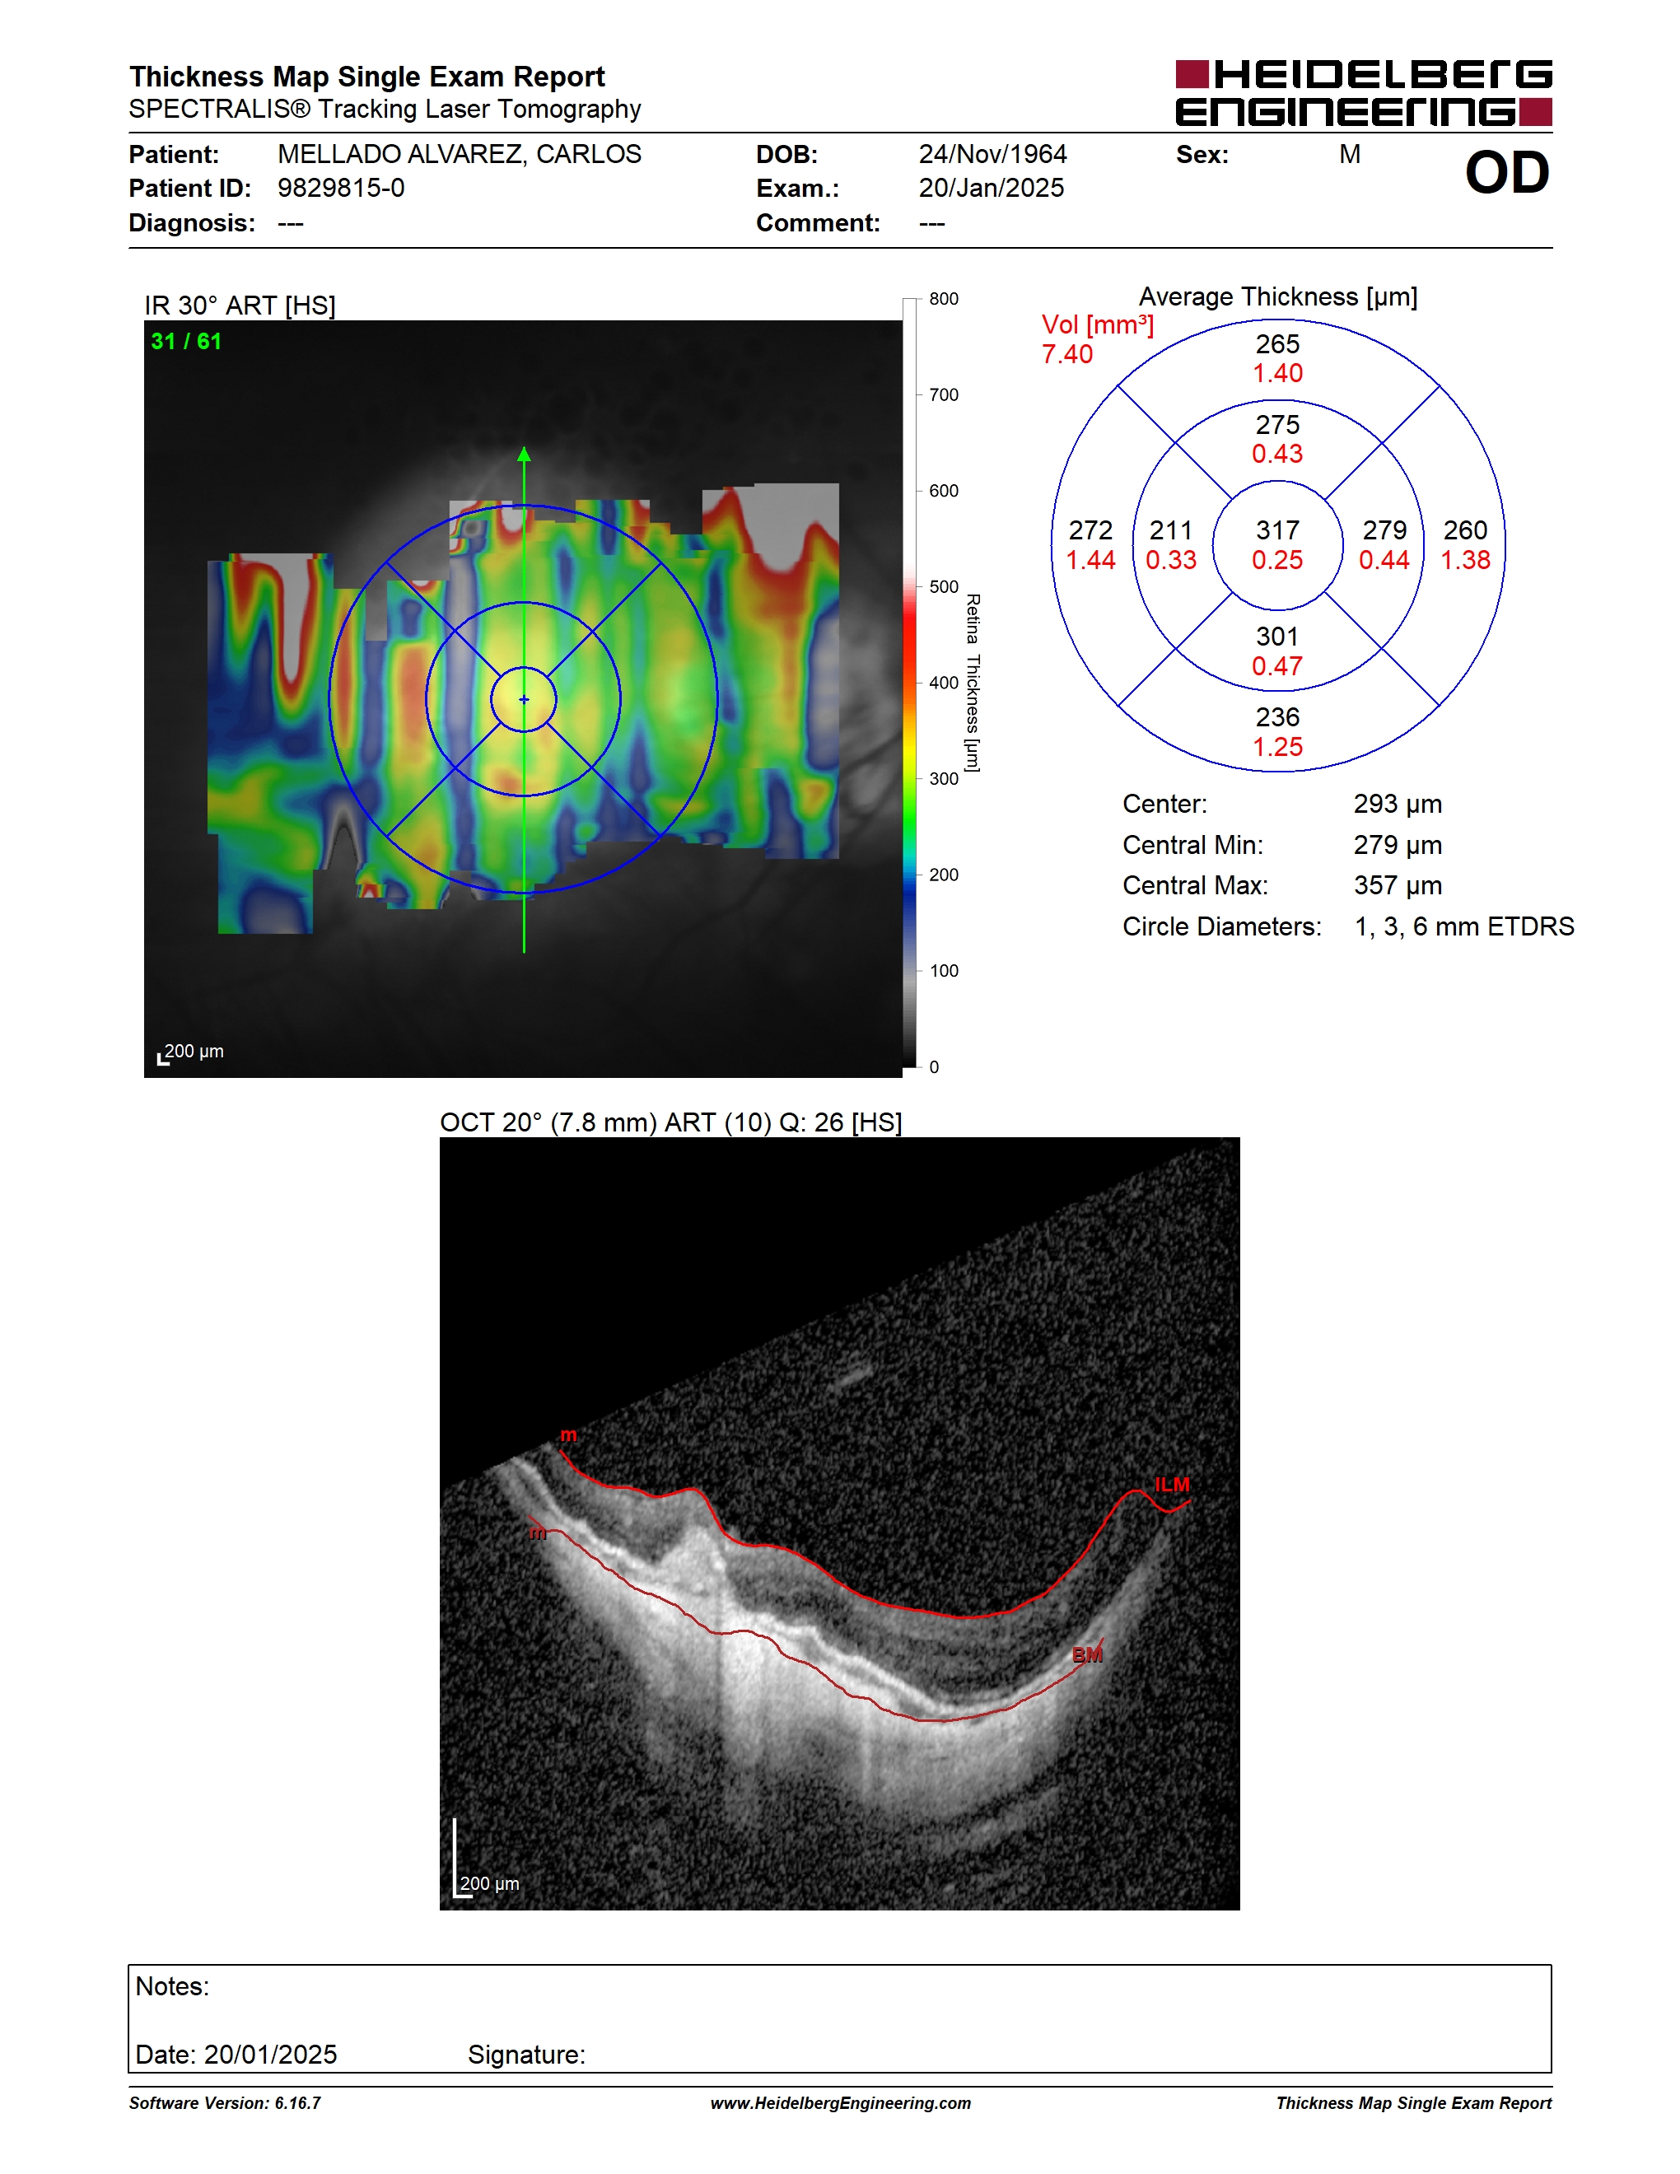Click the outer right sector value 260
The width and height of the screenshot is (1680, 2174).
[1465, 530]
